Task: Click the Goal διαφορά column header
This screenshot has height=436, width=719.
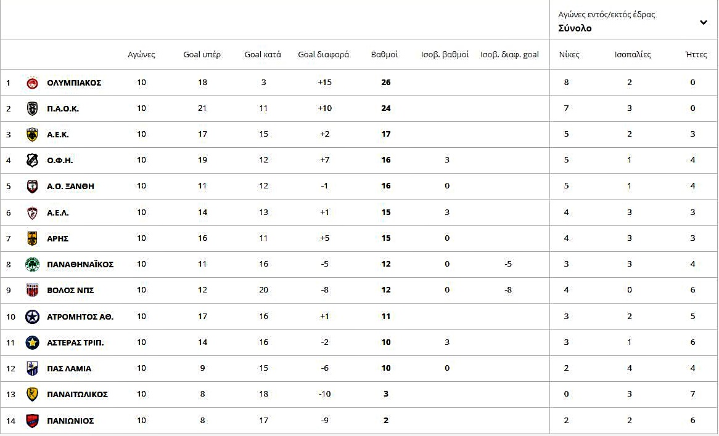Action: pos(323,54)
